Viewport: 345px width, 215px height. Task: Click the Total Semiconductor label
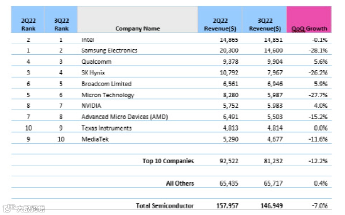pos(165,206)
